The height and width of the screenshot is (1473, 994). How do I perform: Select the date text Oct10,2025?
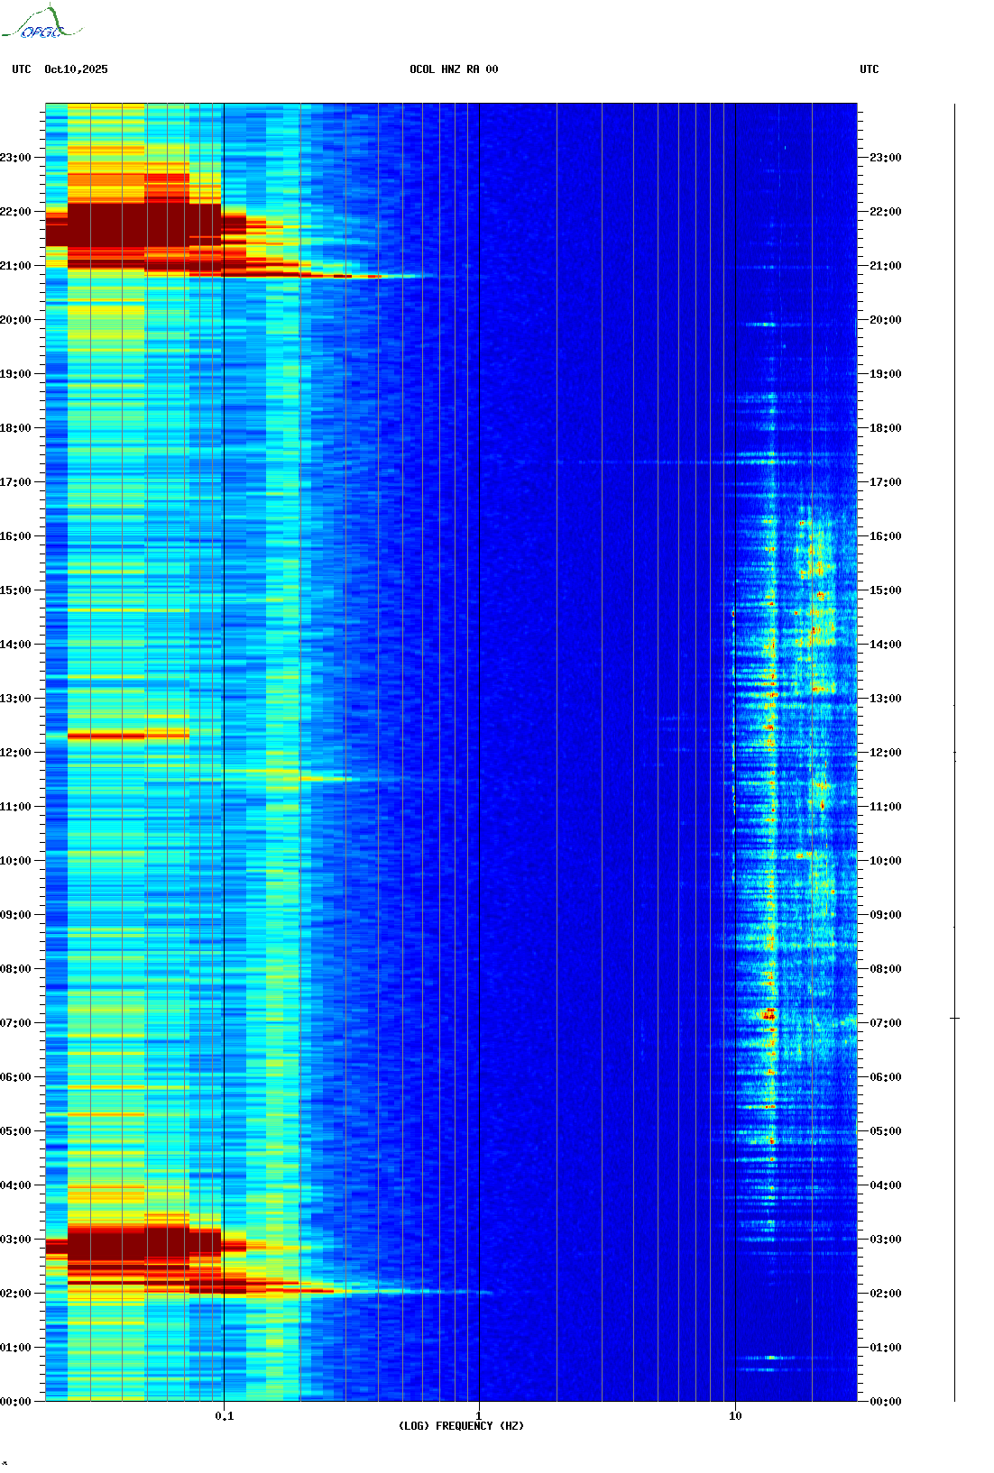tap(76, 69)
